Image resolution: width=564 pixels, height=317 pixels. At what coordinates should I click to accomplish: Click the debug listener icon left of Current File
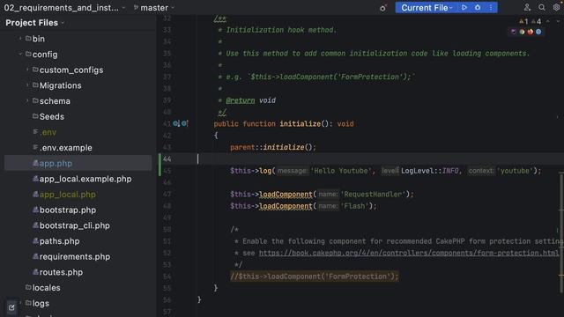pos(383,8)
